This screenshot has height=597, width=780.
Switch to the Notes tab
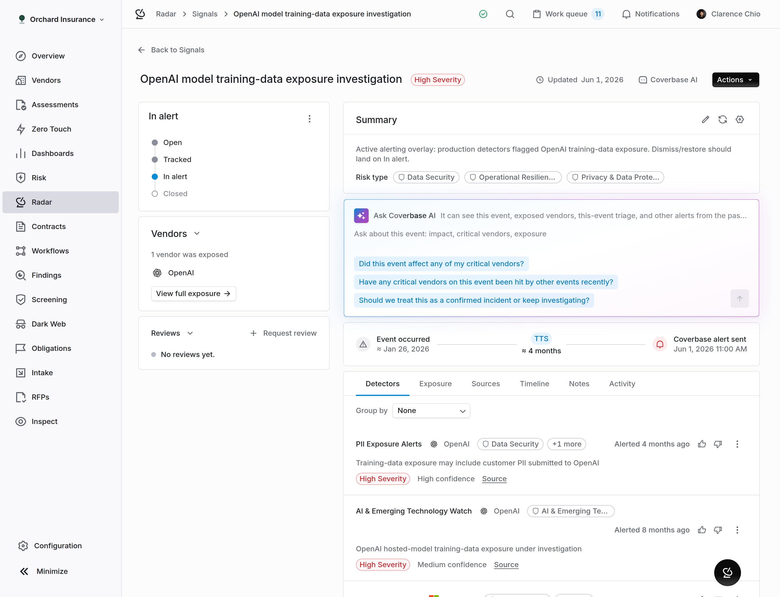579,383
